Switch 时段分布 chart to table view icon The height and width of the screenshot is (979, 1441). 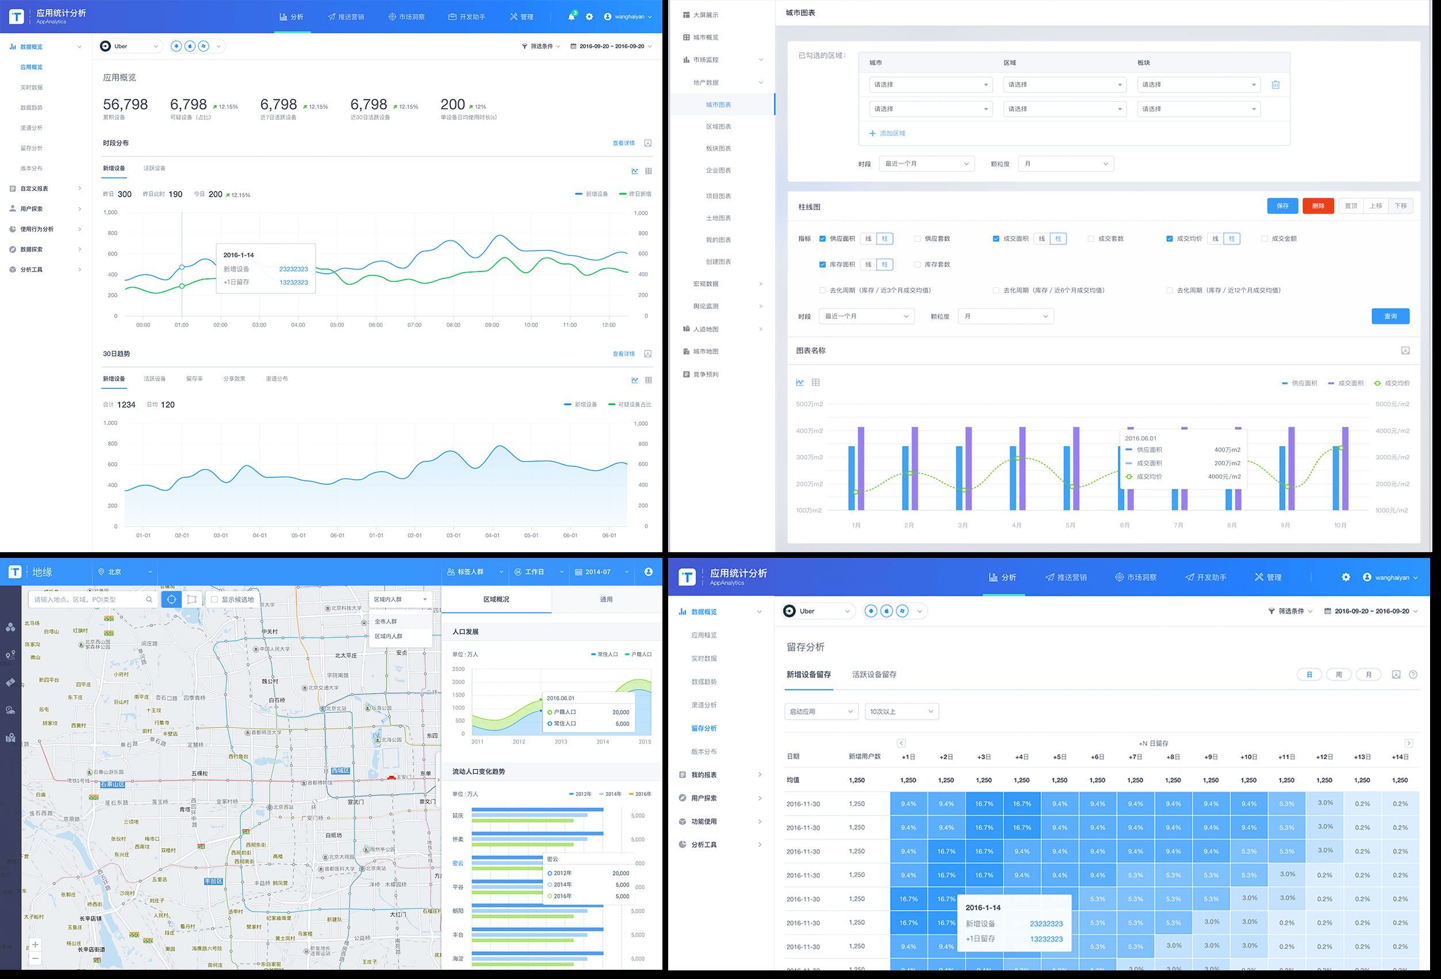click(648, 171)
